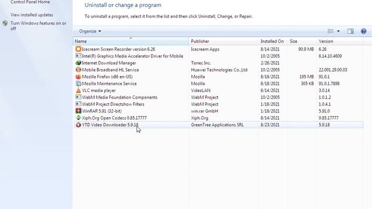Select Intel(R) Graphics Media Accelerator Driver row
372x209 pixels.
tap(133, 56)
